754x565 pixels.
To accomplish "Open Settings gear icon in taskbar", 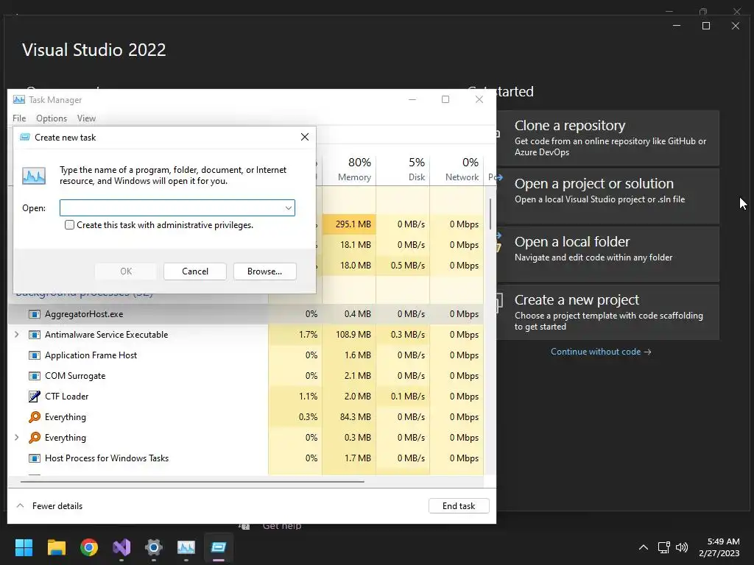I will (x=154, y=547).
